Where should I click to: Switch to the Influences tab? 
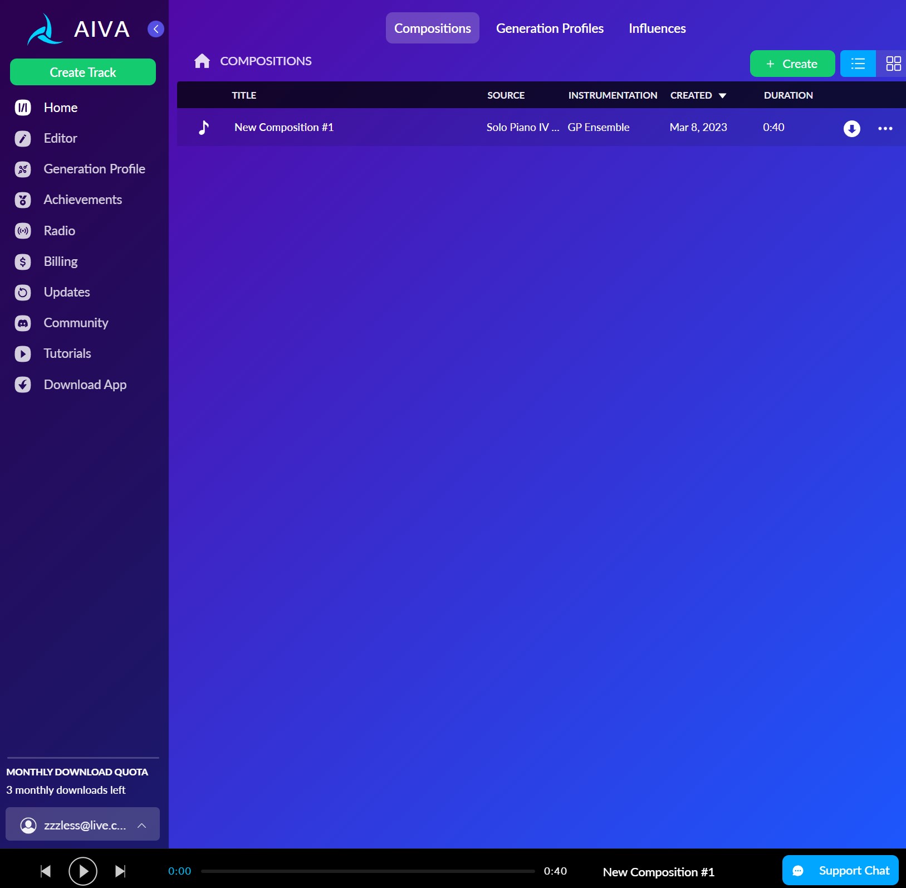657,28
